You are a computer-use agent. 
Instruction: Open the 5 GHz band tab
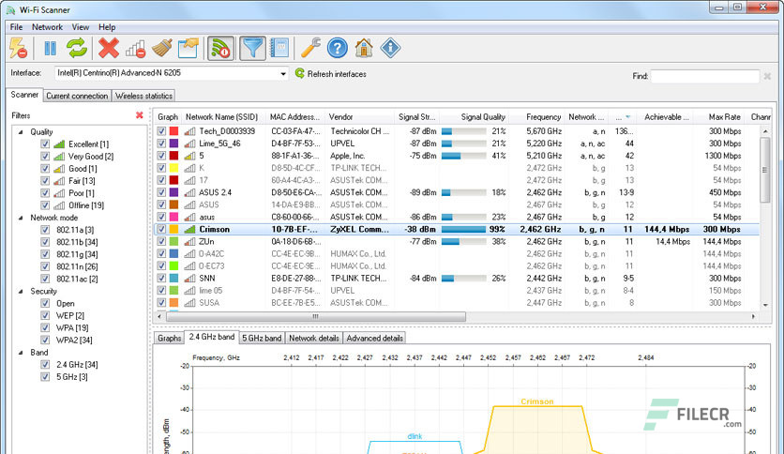(262, 338)
